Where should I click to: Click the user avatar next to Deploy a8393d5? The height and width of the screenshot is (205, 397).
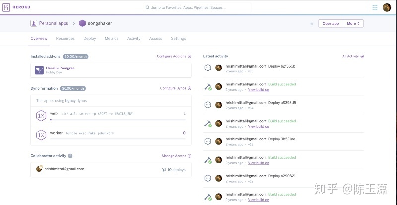click(219, 105)
